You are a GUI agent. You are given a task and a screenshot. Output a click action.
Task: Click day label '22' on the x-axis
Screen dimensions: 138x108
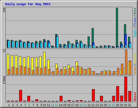(93, 105)
